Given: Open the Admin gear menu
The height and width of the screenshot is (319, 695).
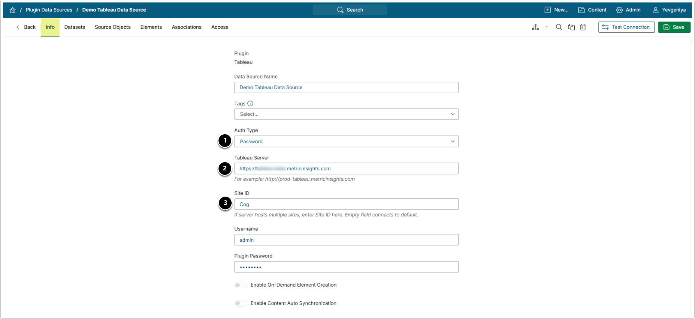Looking at the screenshot, I should click(x=628, y=10).
